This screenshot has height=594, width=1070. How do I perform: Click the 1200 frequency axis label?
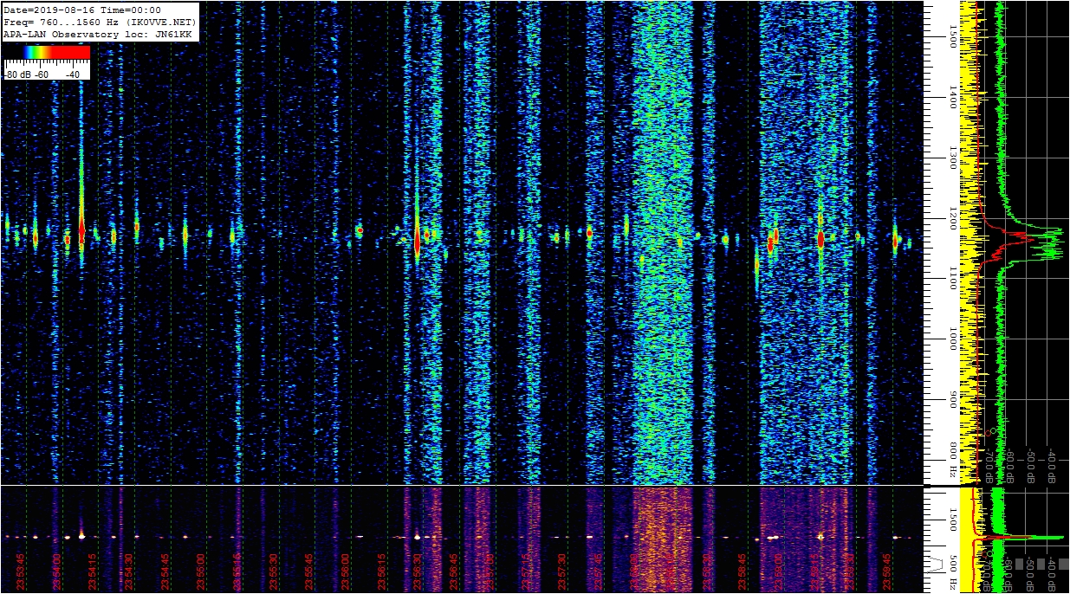pyautogui.click(x=952, y=218)
